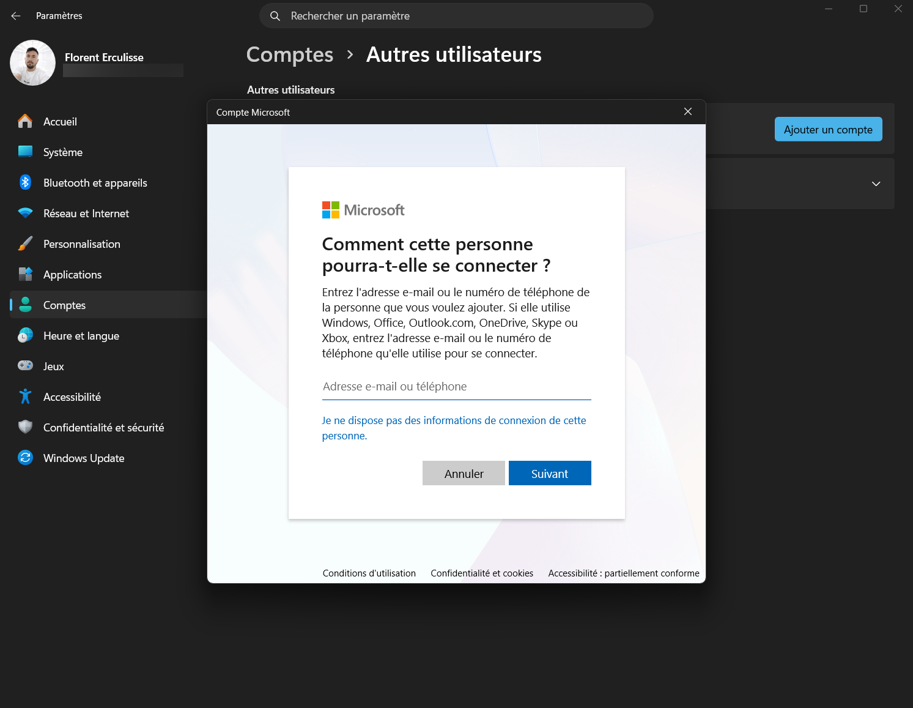The height and width of the screenshot is (708, 913).
Task: Click the Accessibilité figure icon
Action: [25, 397]
